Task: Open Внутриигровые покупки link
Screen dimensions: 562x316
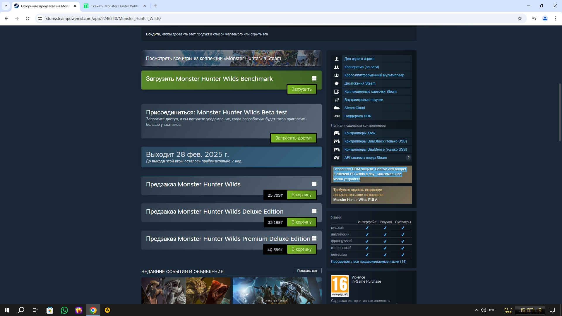Action: pos(364,100)
